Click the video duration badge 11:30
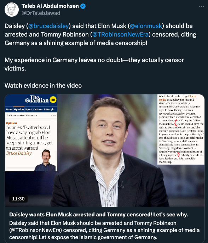Image resolution: width=208 pixels, height=243 pixels. click(x=18, y=199)
